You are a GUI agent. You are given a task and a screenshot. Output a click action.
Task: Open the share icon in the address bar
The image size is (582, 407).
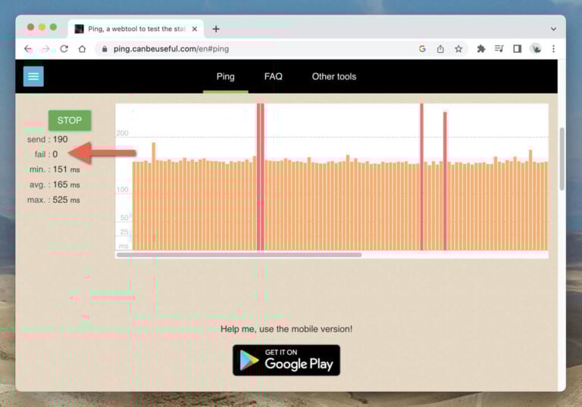440,49
